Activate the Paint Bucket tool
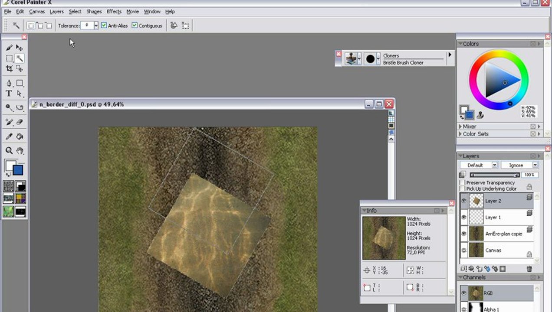 coord(20,136)
